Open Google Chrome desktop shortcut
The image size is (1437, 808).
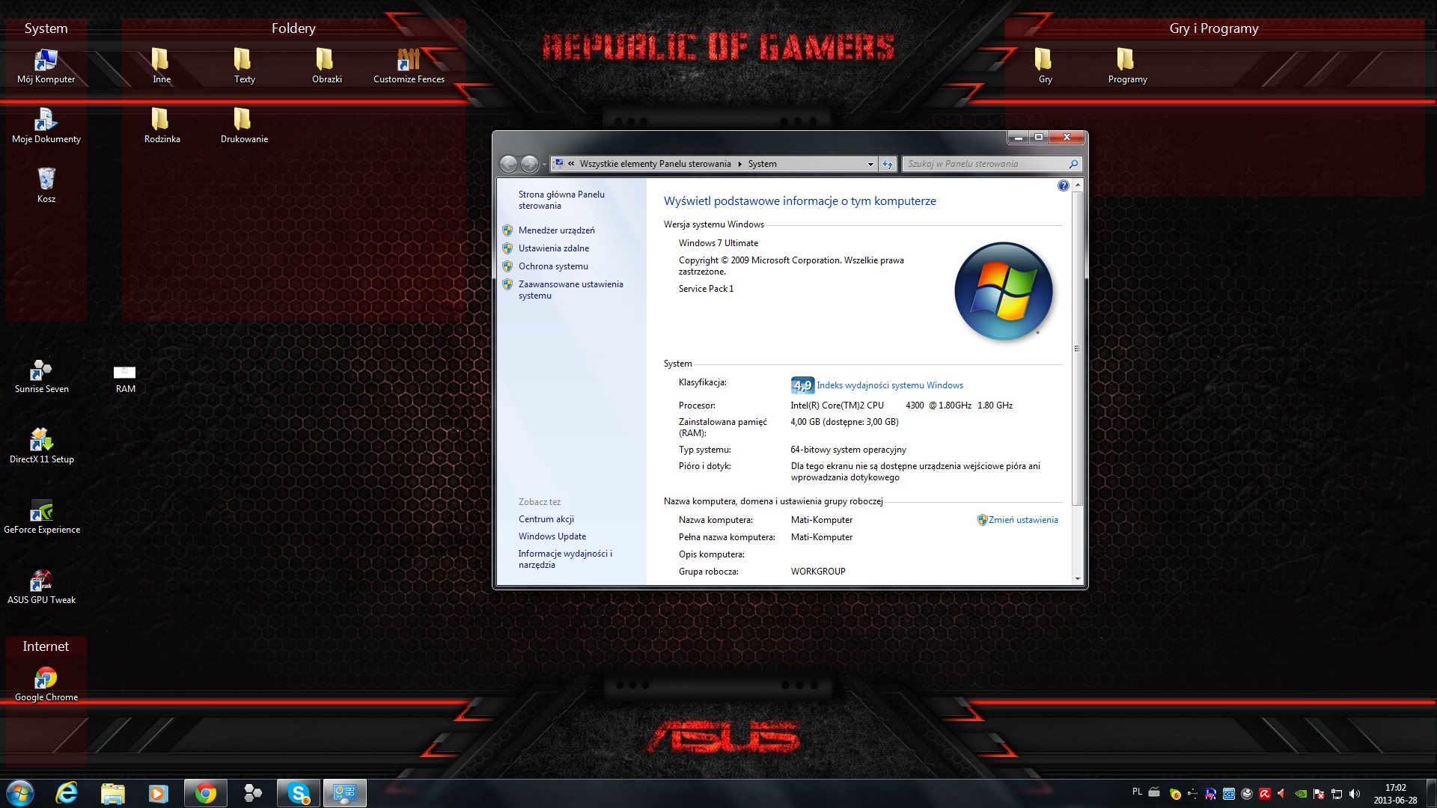[x=46, y=685]
